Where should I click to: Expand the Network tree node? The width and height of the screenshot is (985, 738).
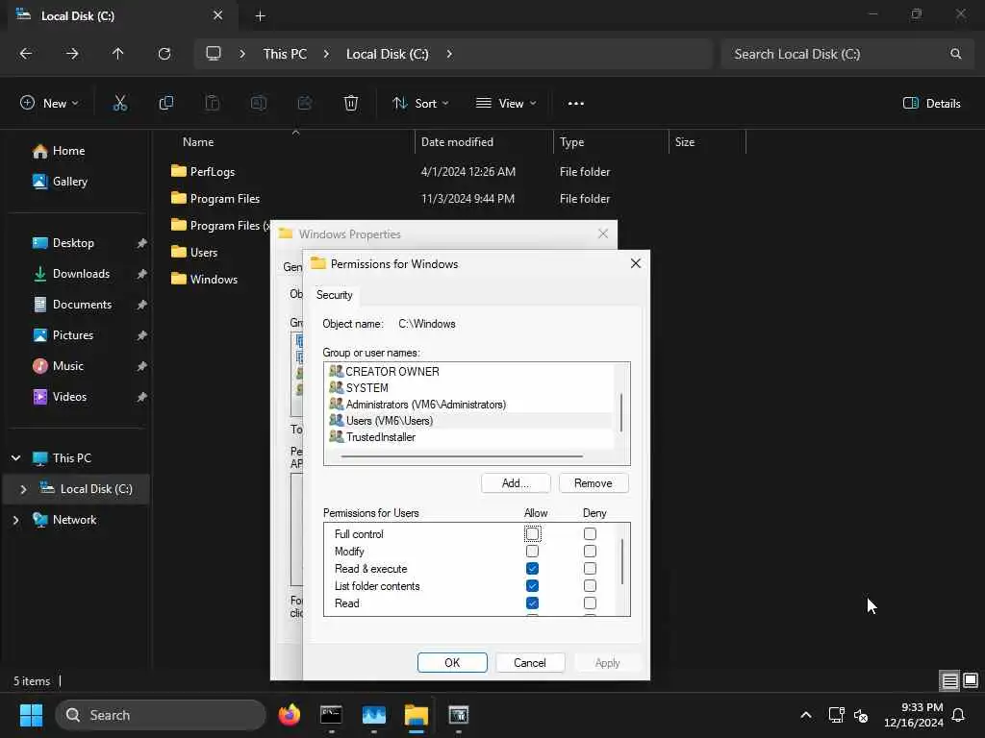(15, 520)
